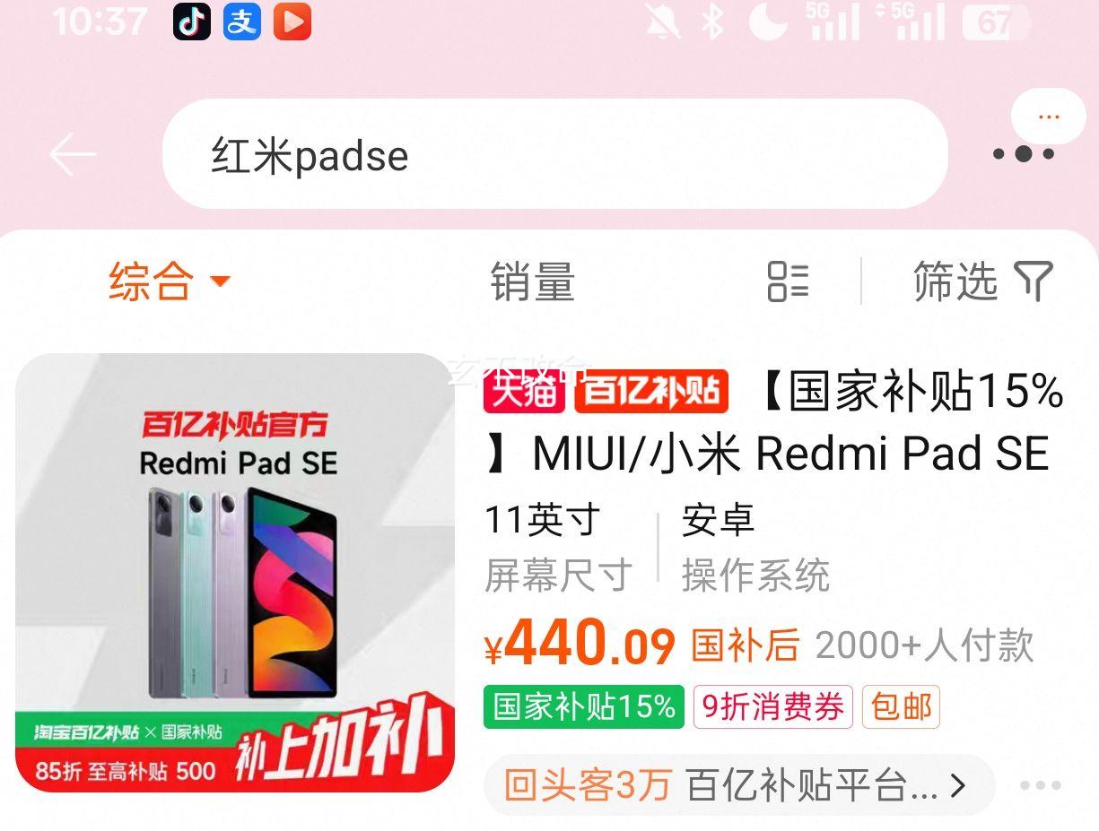Tap the red video app status icon
The image size is (1099, 831).
pos(292,22)
